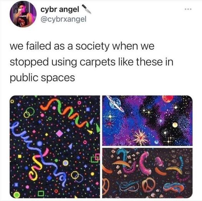Click the "public spaces" text line

point(42,78)
